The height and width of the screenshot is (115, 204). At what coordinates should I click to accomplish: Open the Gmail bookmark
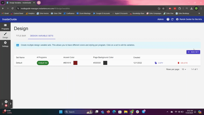(5, 13)
